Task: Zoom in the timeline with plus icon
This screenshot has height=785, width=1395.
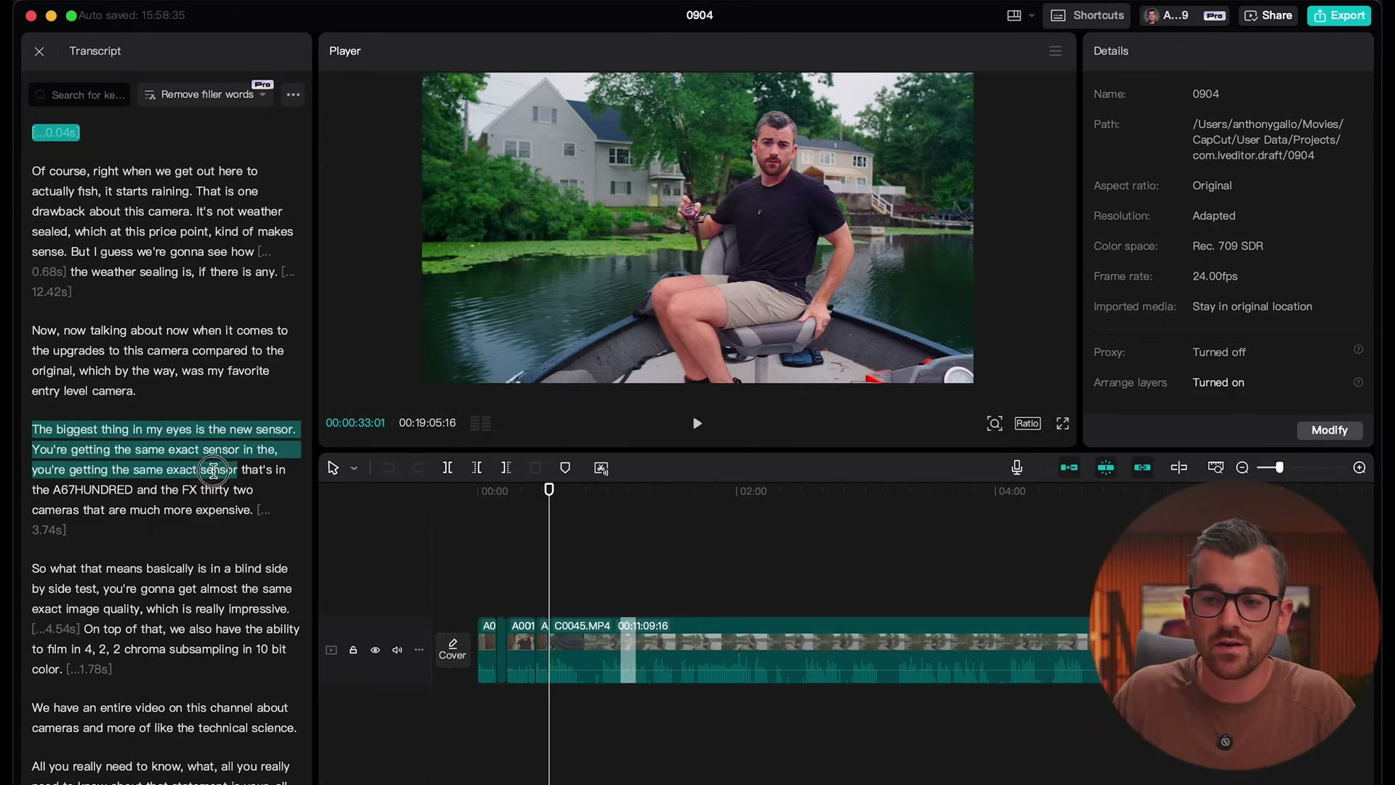Action: pos(1359,467)
